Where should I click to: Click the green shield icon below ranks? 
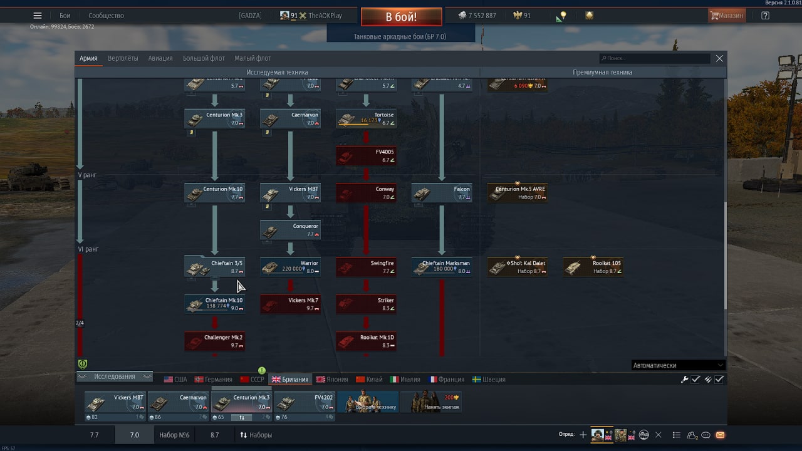[82, 364]
